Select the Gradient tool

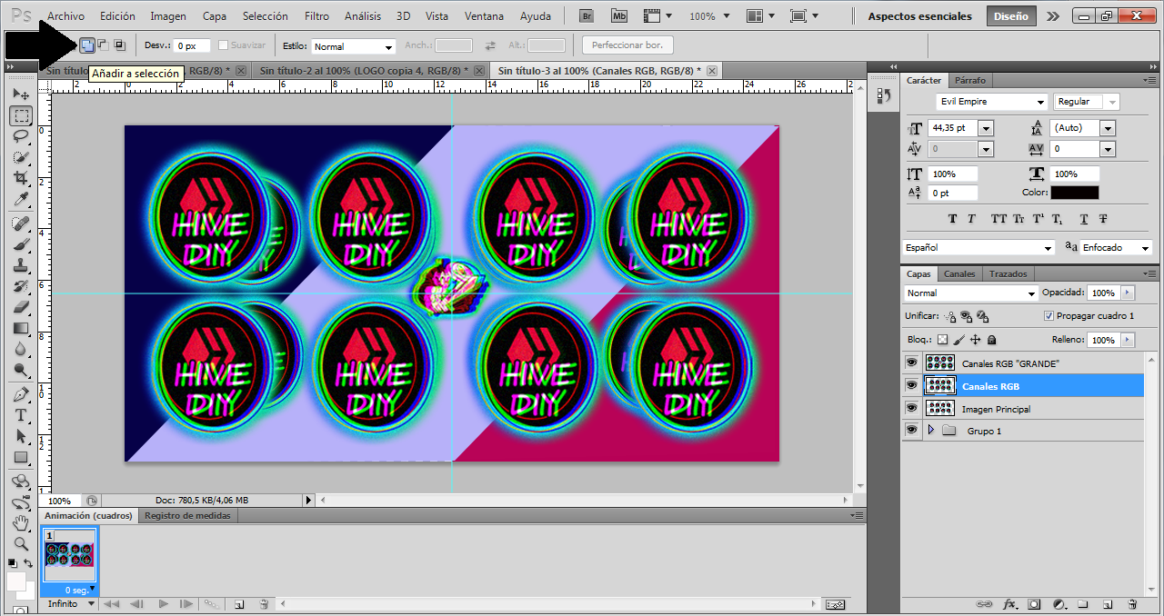[21, 328]
